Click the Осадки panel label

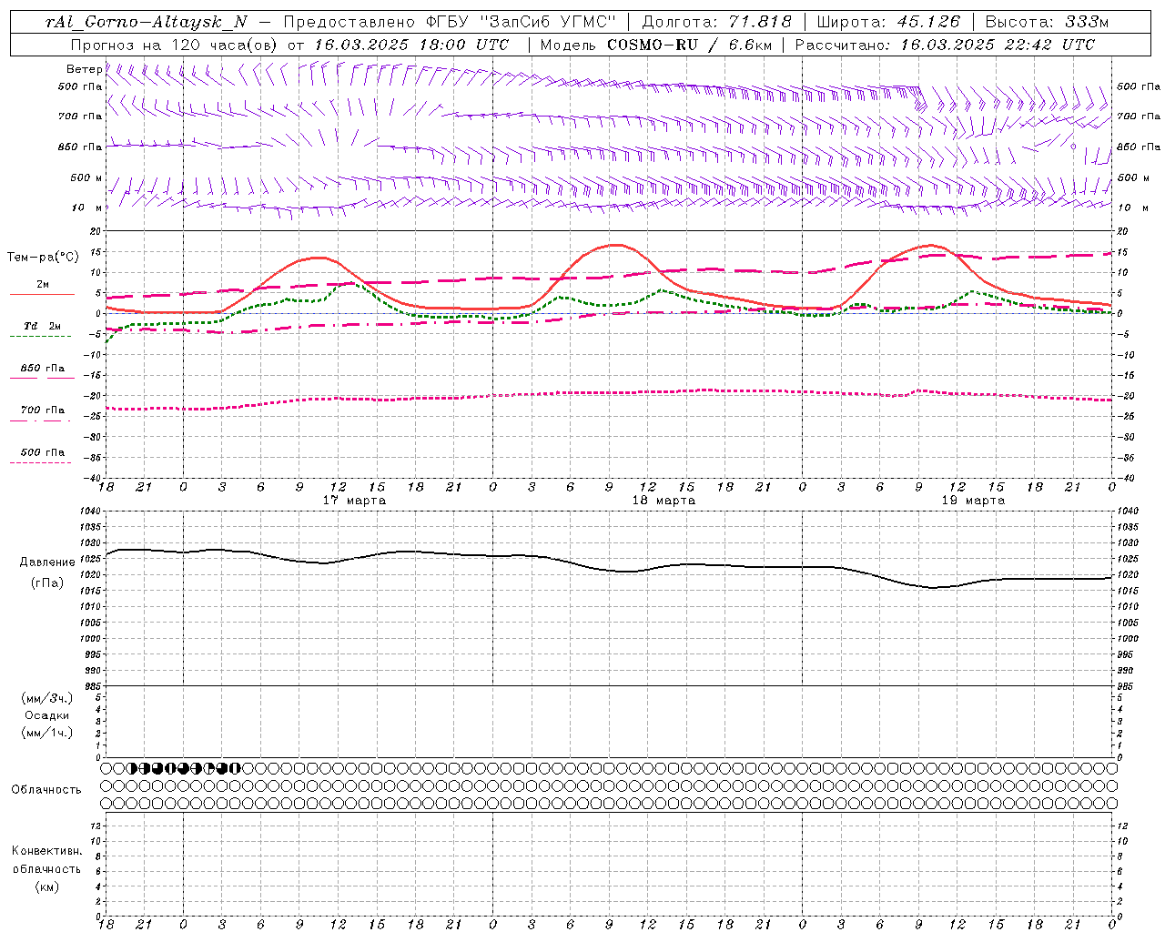47,715
